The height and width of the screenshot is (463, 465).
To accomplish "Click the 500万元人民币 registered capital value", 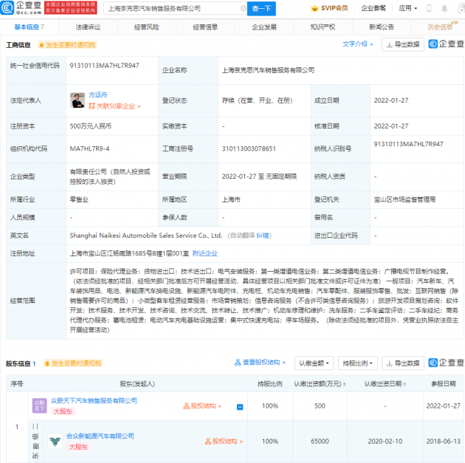I will click(91, 126).
